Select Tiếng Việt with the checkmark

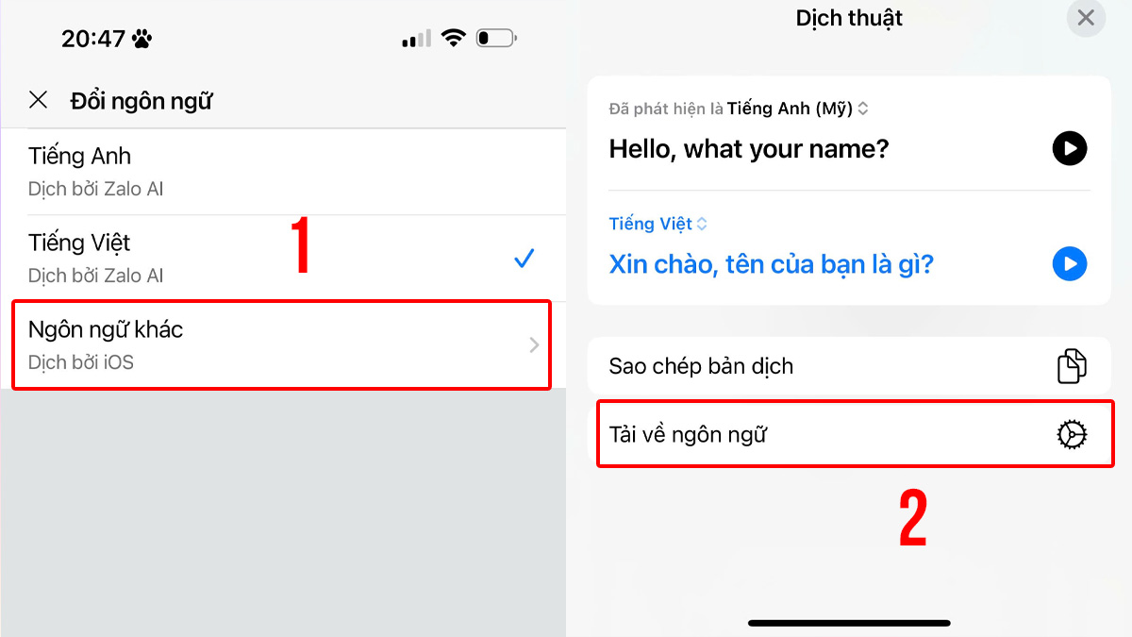(283, 259)
